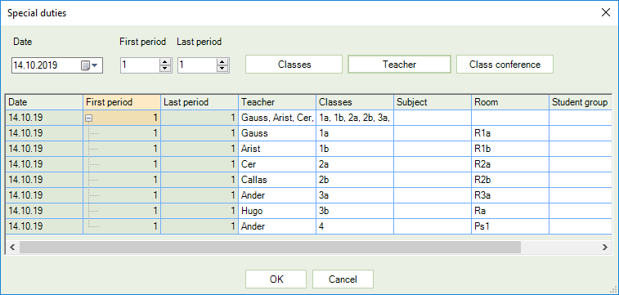Click the Date cell in Hugo row
The width and height of the screenshot is (619, 295).
click(44, 211)
